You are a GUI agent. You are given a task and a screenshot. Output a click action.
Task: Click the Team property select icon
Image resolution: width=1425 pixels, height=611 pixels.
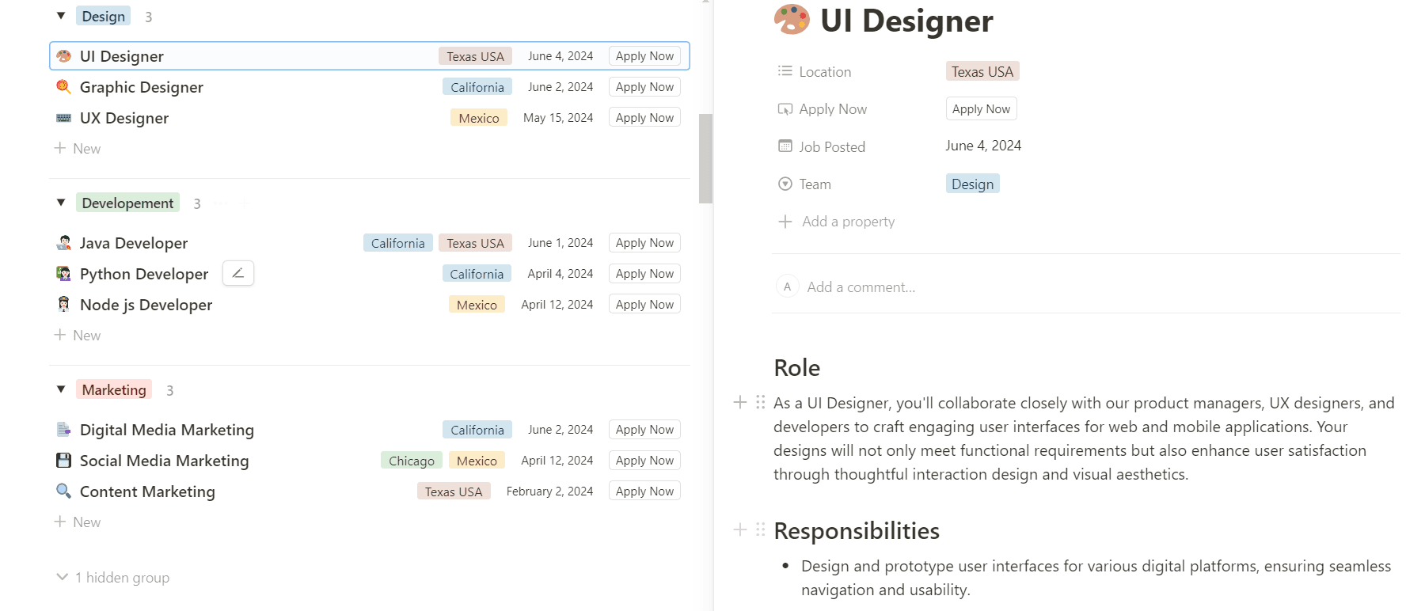(785, 184)
